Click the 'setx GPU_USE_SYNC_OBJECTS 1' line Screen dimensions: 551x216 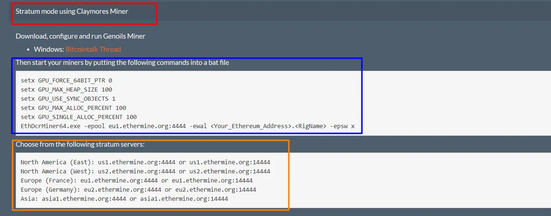tap(68, 99)
